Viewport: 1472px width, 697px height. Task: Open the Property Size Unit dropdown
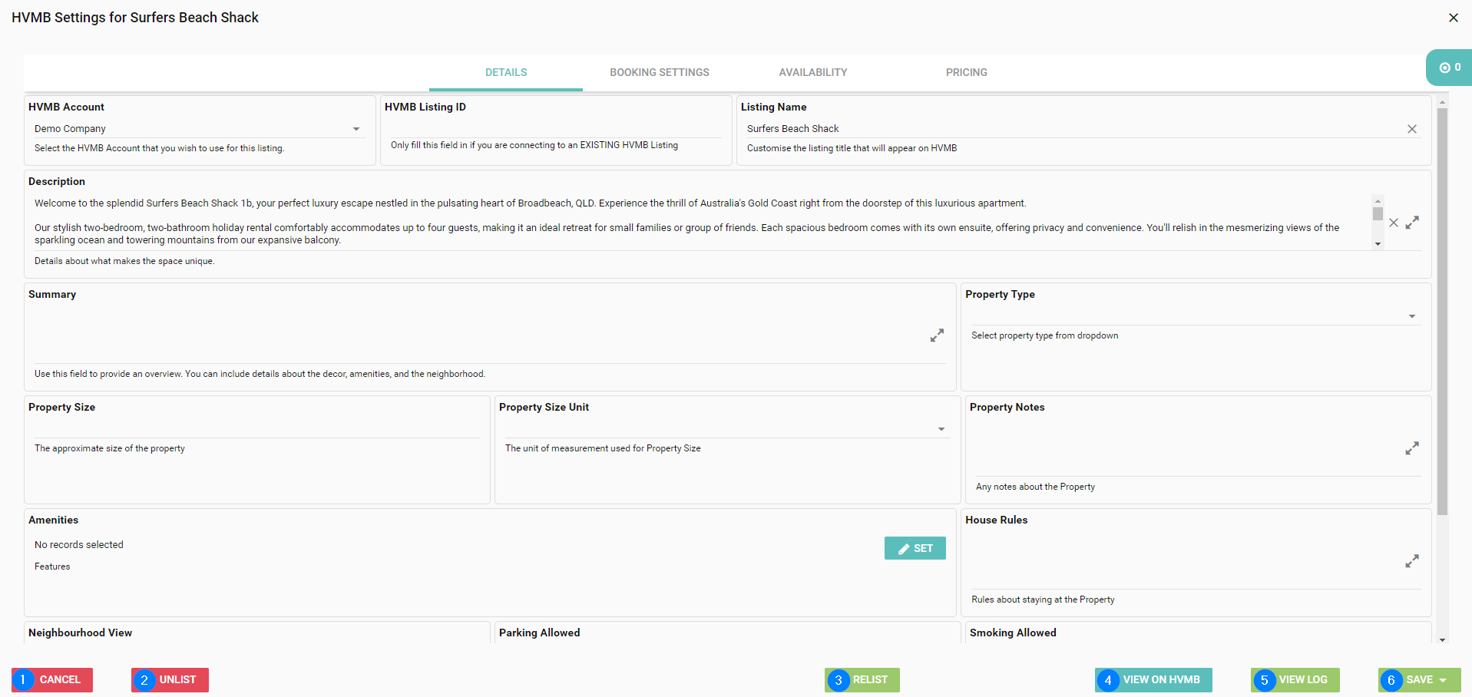(x=941, y=429)
